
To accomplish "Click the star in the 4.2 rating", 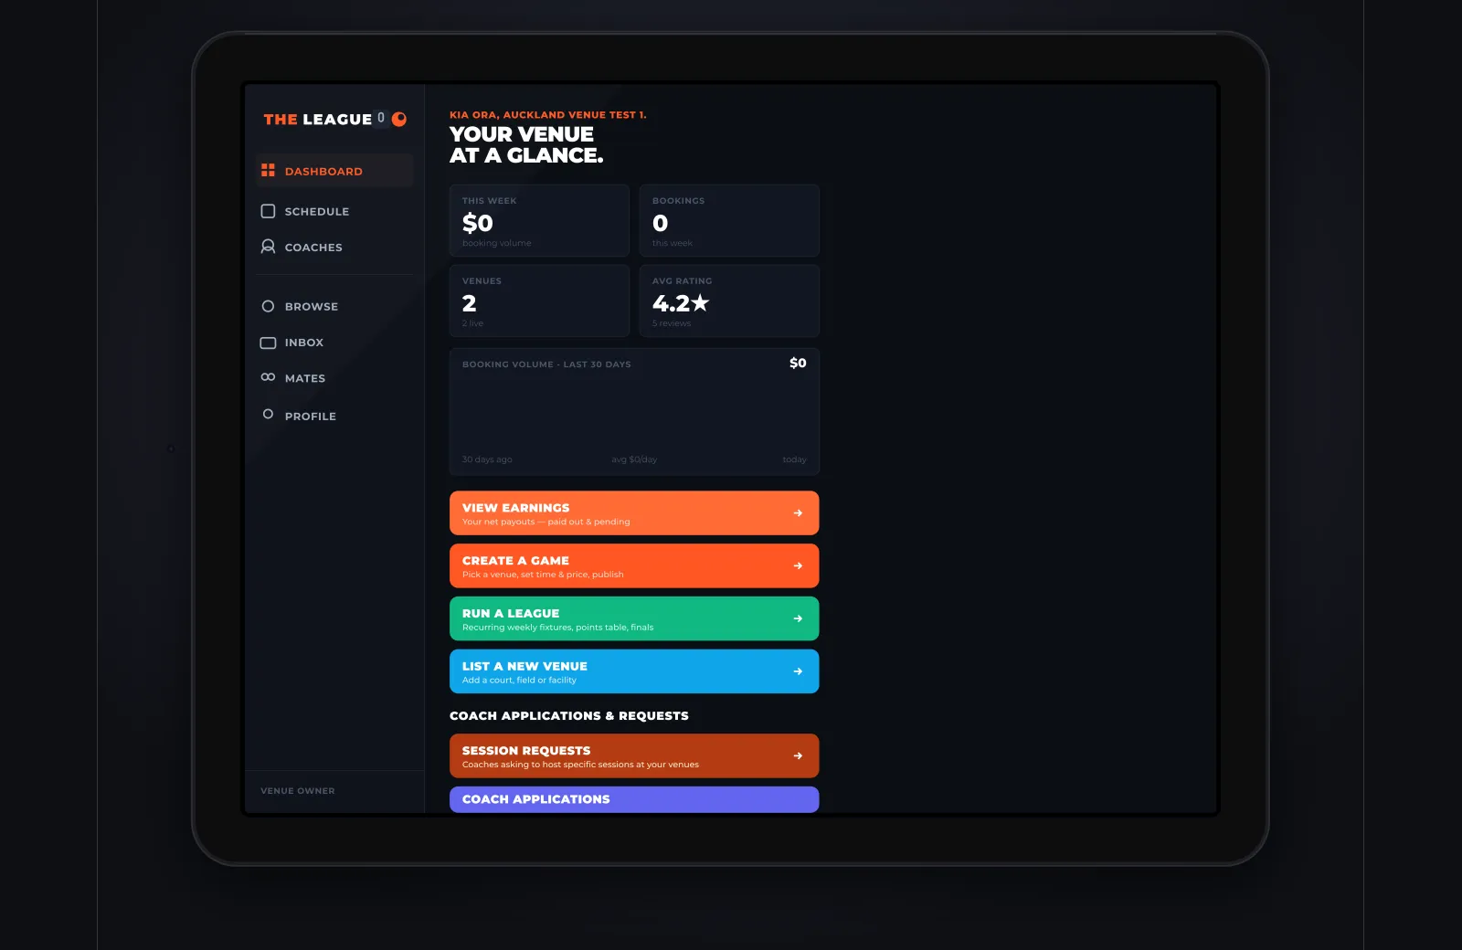I will tap(700, 302).
